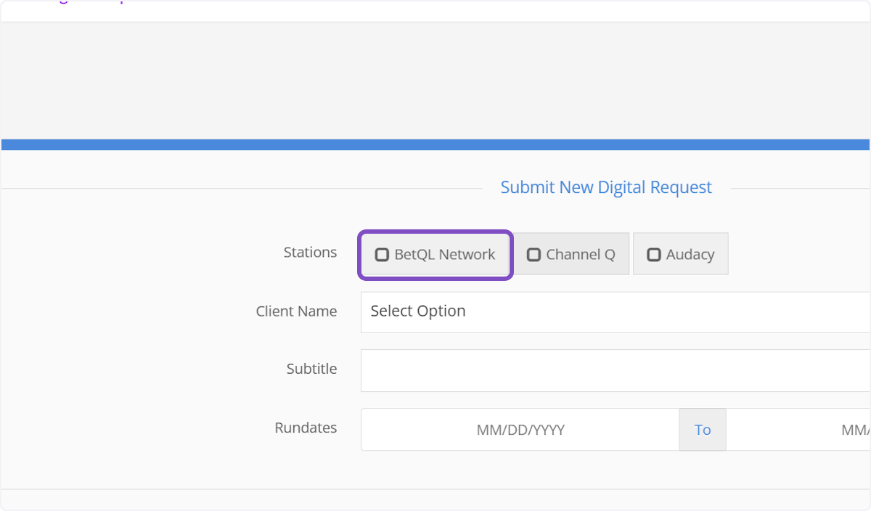Click the Client Name field label

point(296,311)
